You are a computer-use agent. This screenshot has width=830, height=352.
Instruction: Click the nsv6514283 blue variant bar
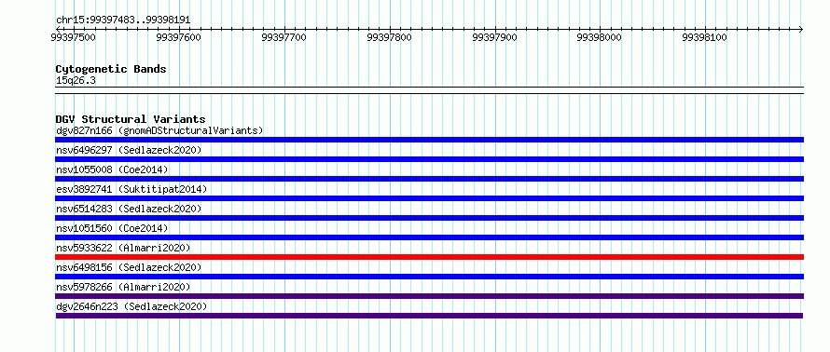click(x=429, y=218)
